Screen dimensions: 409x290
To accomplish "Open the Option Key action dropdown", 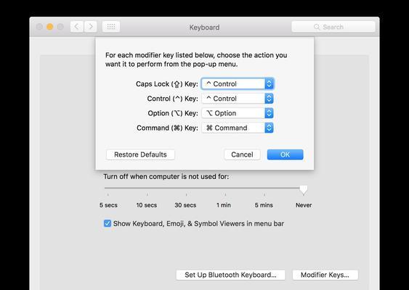I will tap(238, 113).
